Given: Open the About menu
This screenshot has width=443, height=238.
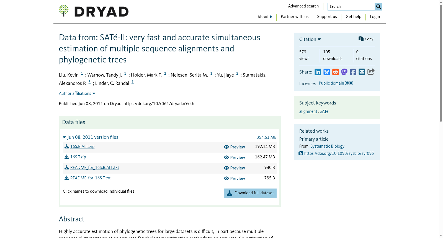Looking at the screenshot, I should (265, 17).
